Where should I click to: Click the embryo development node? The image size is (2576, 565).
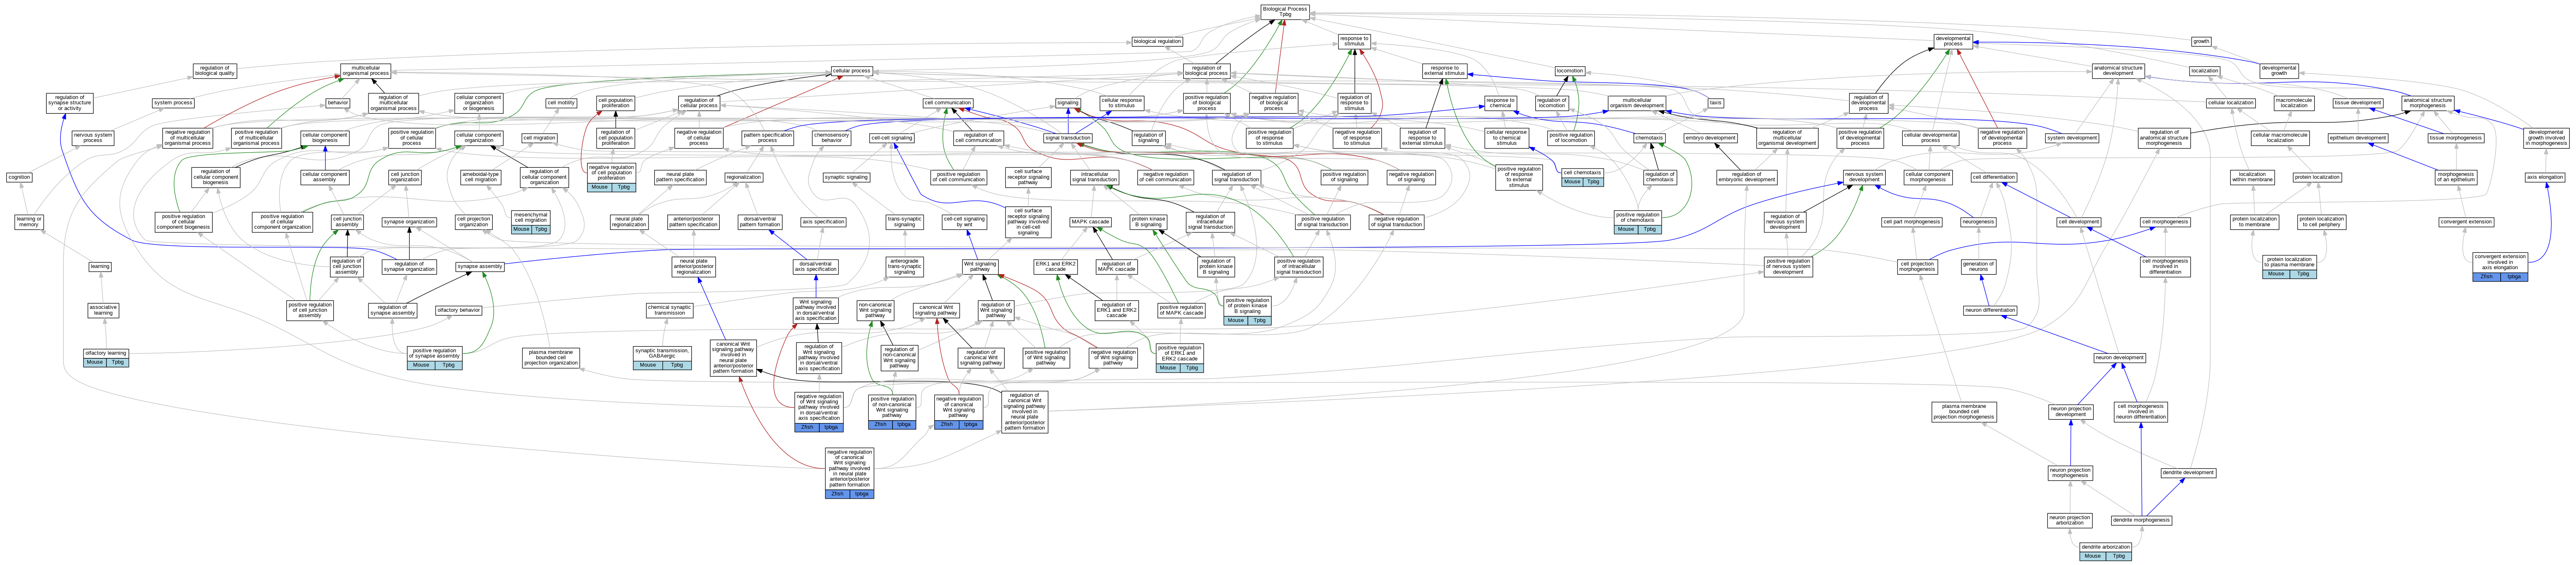click(1710, 138)
